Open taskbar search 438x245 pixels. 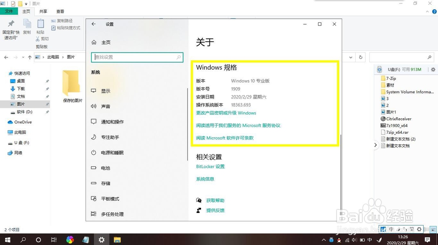point(23,240)
